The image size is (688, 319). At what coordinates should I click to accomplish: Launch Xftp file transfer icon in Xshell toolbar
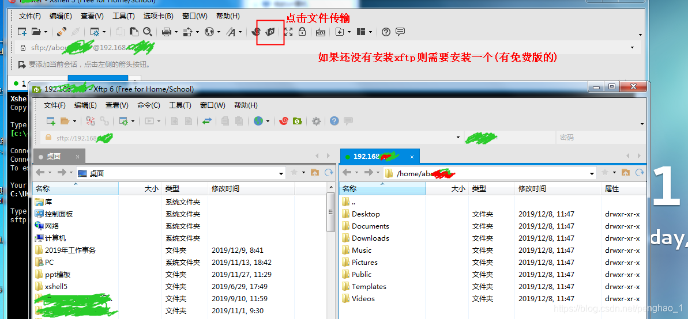tap(270, 32)
